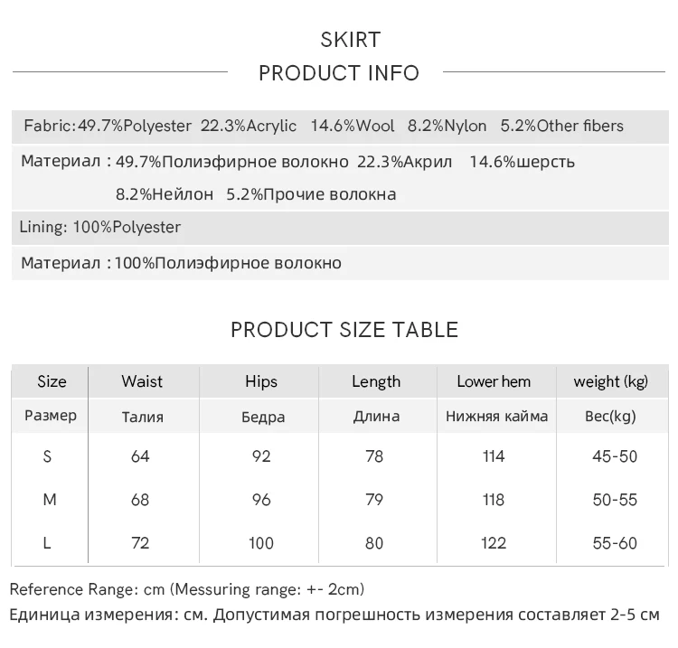Click the weight (kg) column header
Viewport: 678px width, 648px height.
pos(611,381)
